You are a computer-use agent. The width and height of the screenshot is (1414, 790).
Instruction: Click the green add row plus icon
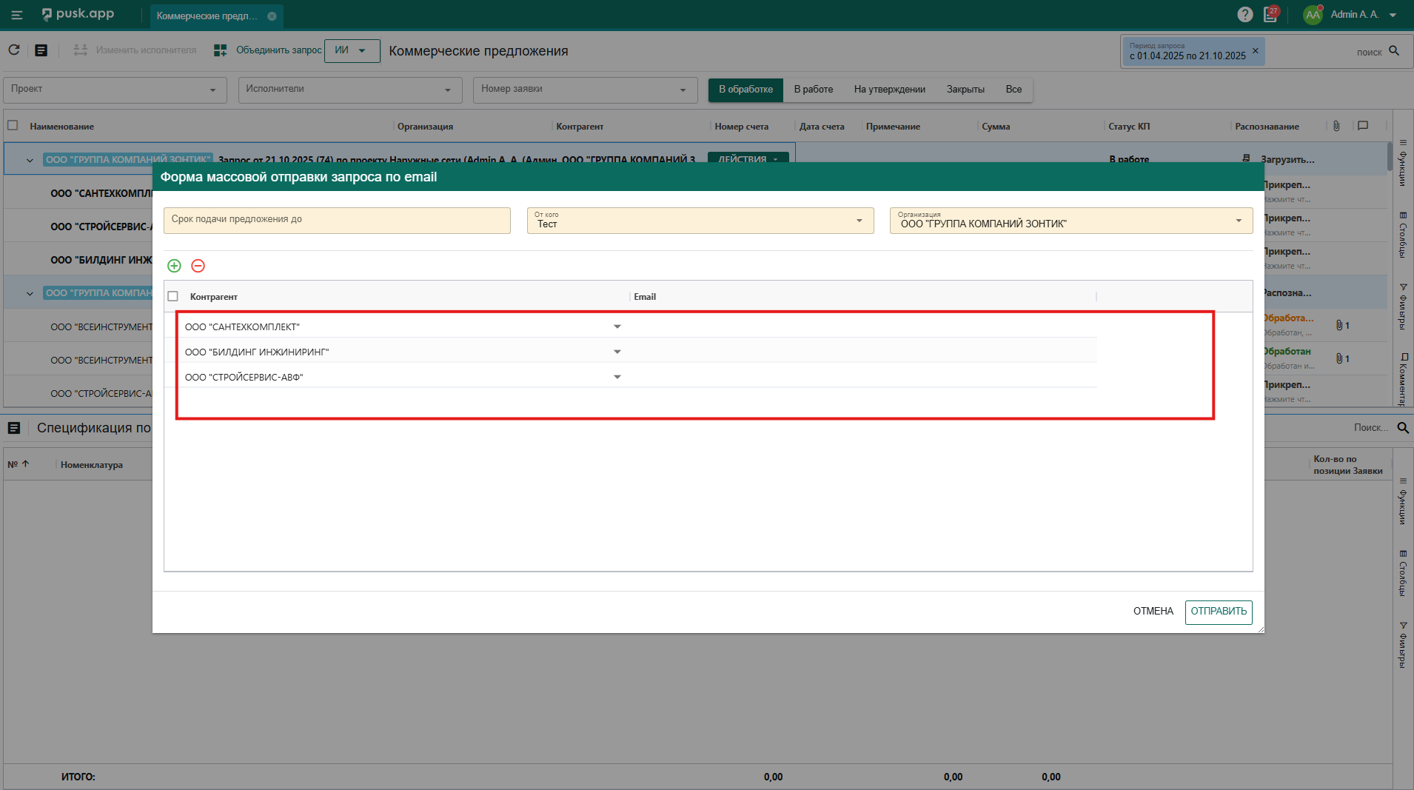[x=174, y=266]
